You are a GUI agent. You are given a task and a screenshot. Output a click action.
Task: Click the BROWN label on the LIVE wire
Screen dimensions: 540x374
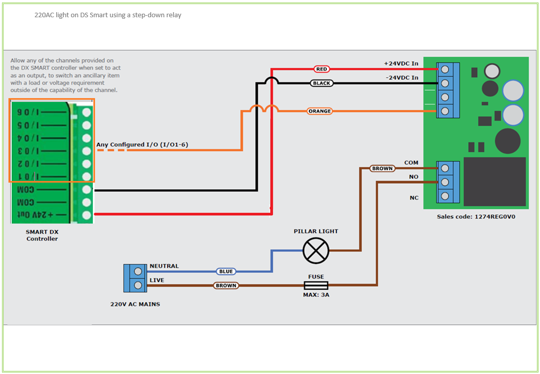pos(226,285)
